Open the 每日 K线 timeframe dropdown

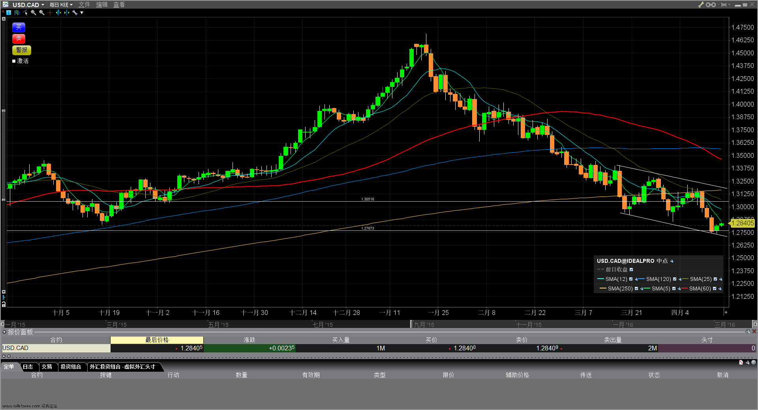coord(71,5)
